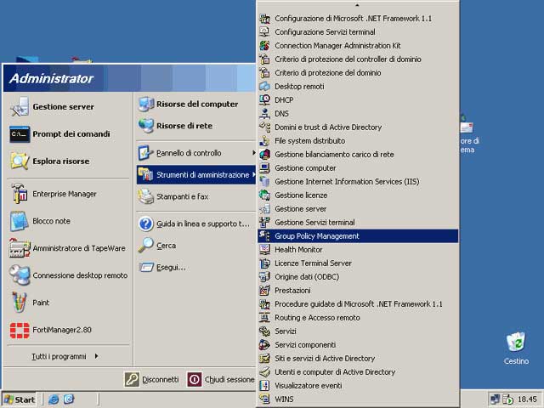544x408 pixels.
Task: Open Configurazione Servizi terminal
Action: coord(358,32)
